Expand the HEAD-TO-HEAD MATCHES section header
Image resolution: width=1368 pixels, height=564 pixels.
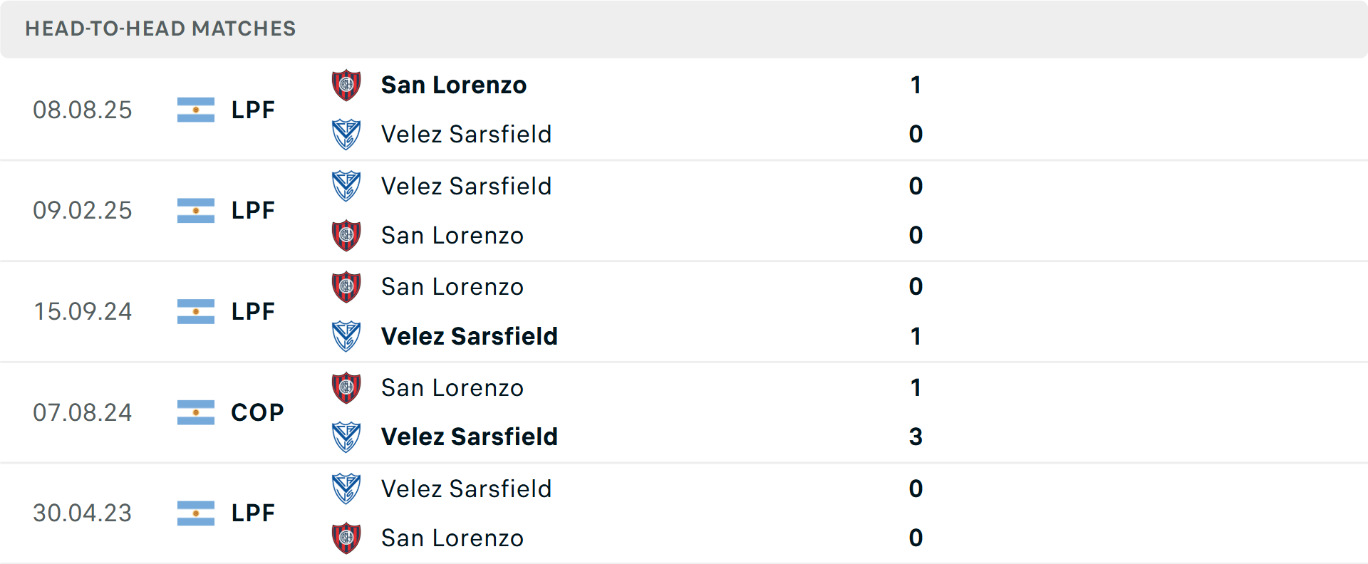point(160,28)
